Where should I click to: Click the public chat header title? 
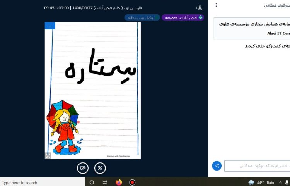pos(277,5)
